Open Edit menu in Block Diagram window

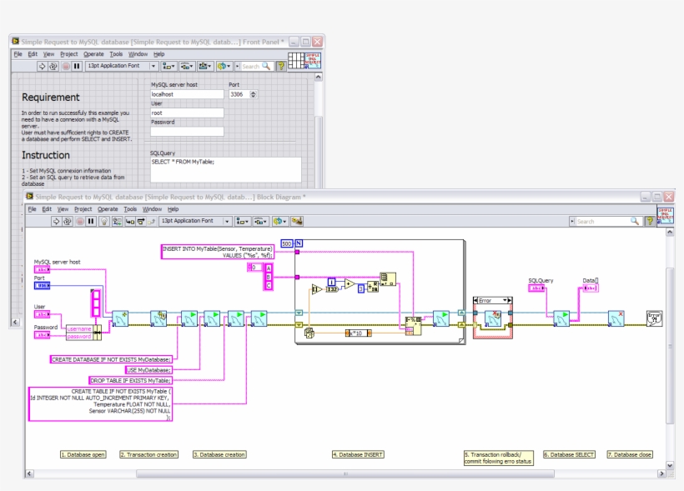click(x=47, y=209)
